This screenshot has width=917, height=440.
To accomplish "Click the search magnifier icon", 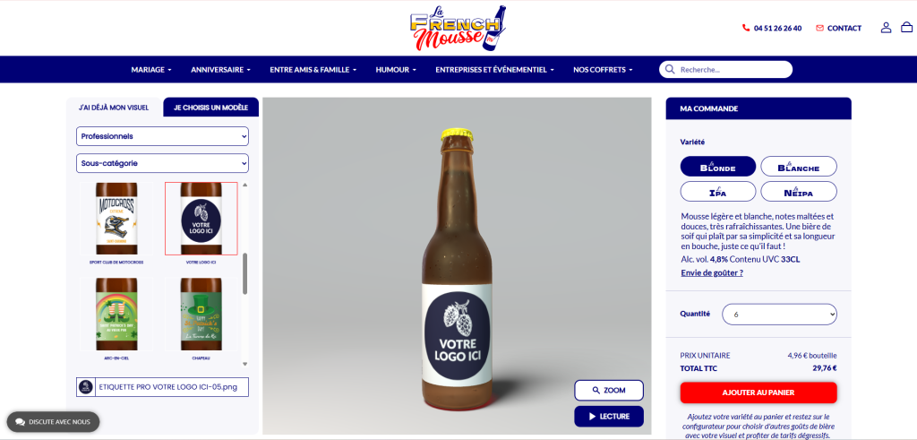I will pyautogui.click(x=670, y=70).
